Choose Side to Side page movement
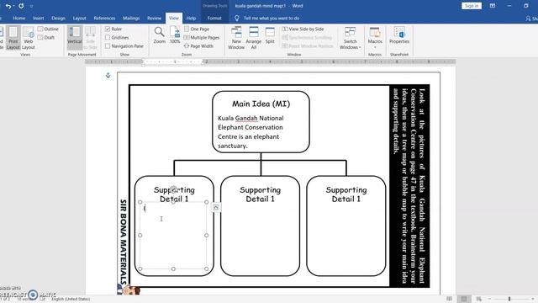This screenshot has width=538, height=303. [x=90, y=38]
